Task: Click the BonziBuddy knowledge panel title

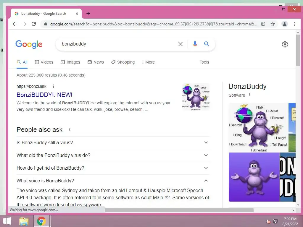Action: tap(248, 86)
